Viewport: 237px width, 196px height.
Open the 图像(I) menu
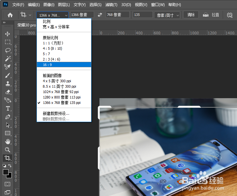click(49, 5)
